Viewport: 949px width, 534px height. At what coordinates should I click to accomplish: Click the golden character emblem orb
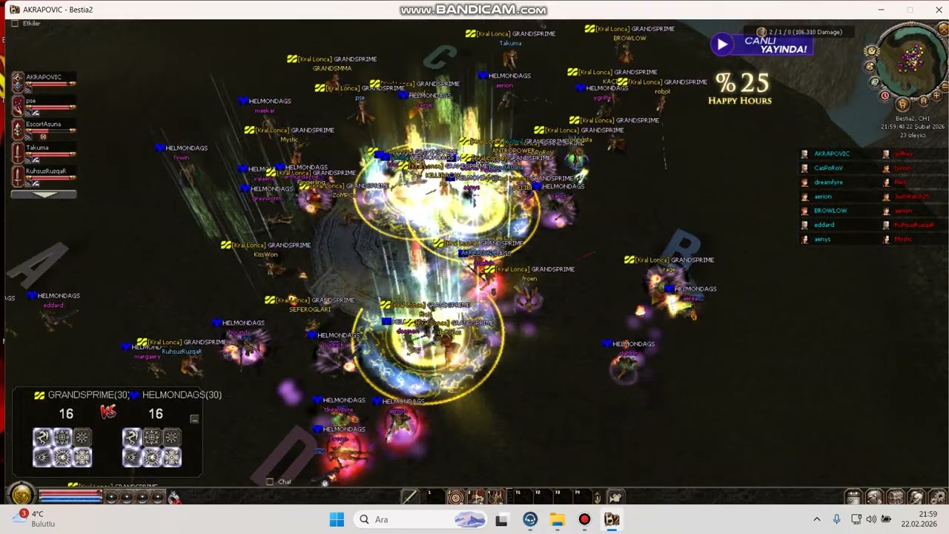pos(22,495)
